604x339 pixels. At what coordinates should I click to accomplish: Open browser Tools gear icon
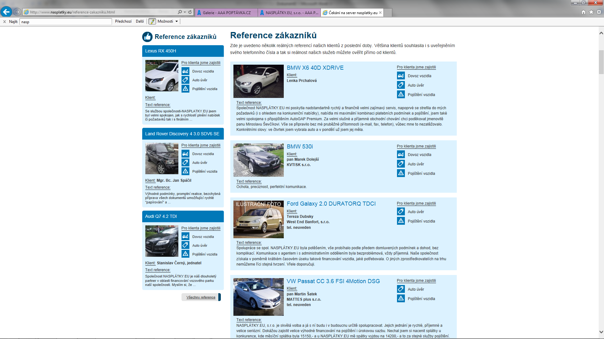coord(599,12)
